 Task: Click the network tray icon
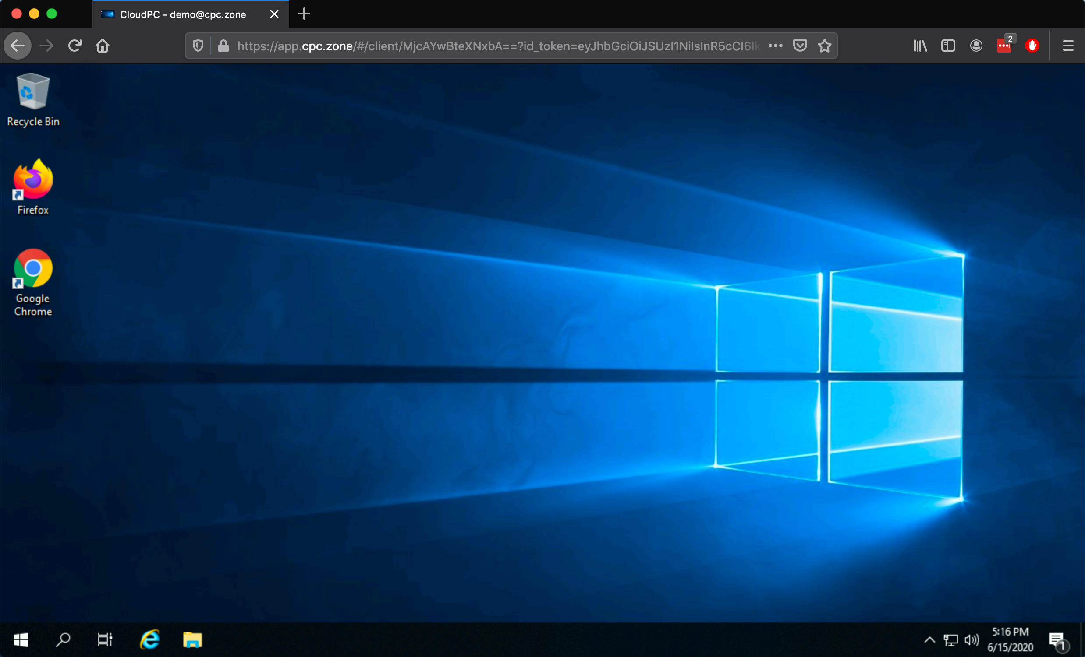click(x=950, y=640)
